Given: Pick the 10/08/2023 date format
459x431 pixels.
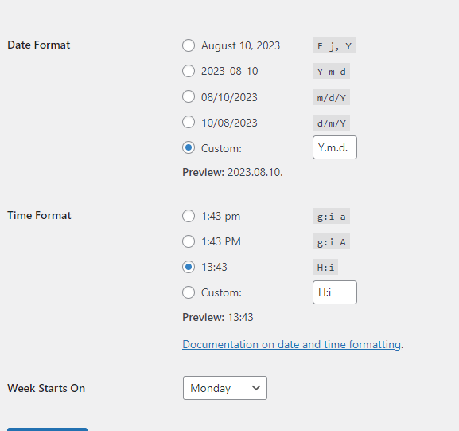Looking at the screenshot, I should [x=189, y=122].
